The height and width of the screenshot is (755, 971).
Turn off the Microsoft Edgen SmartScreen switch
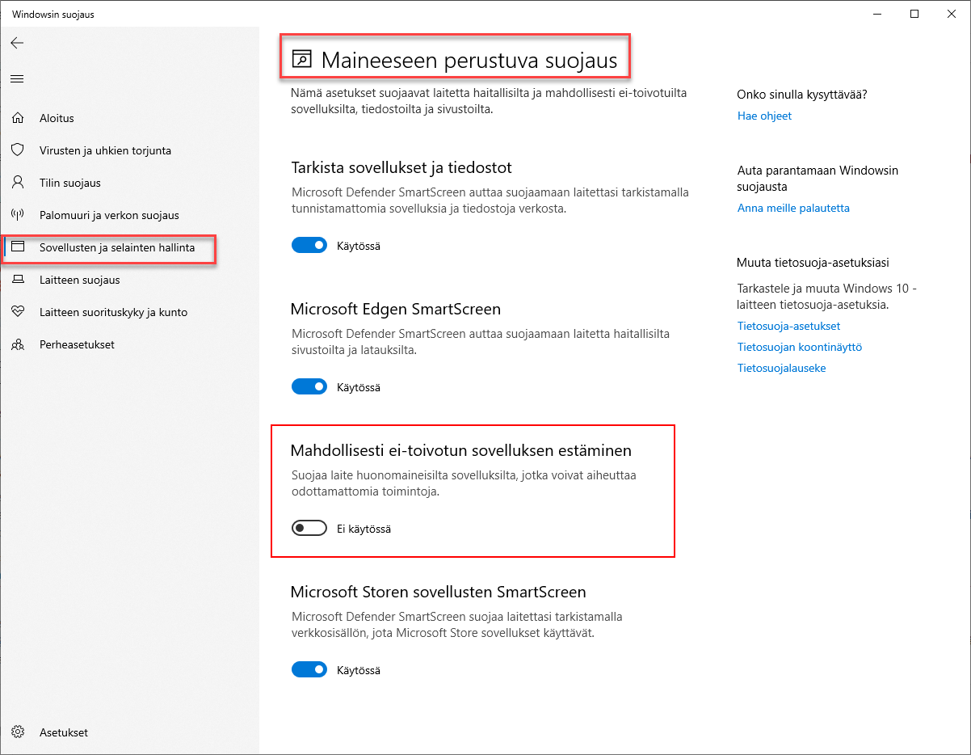[x=309, y=387]
